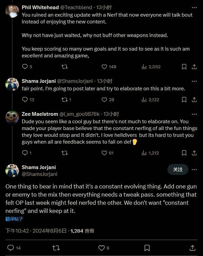The height and width of the screenshot is (256, 203).
Task: Open more options menu on Zee Maelstrom's reply
Action: click(x=194, y=114)
